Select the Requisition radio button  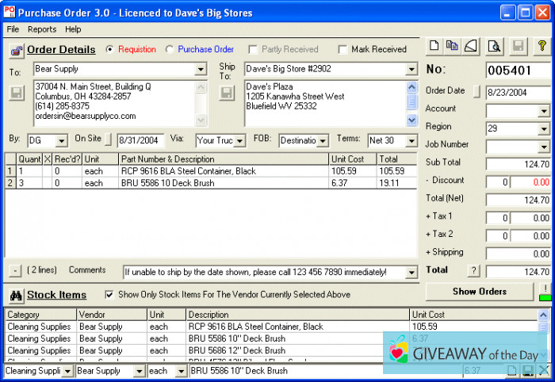pyautogui.click(x=110, y=49)
